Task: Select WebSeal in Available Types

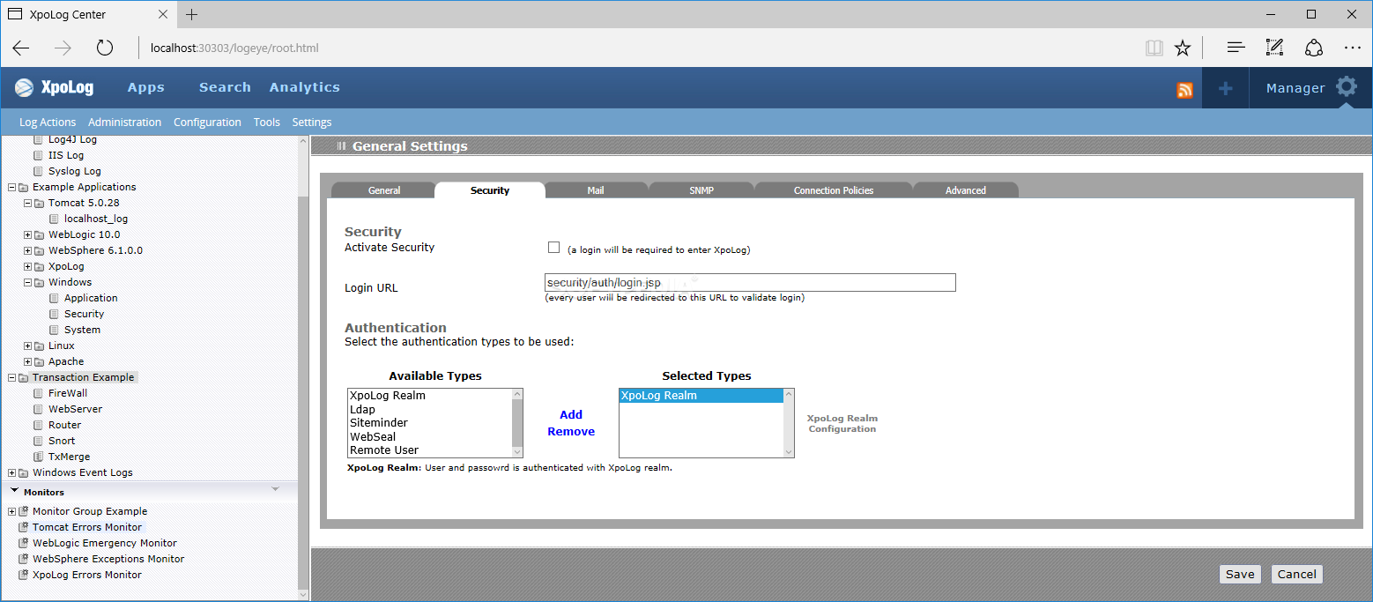Action: click(x=429, y=436)
